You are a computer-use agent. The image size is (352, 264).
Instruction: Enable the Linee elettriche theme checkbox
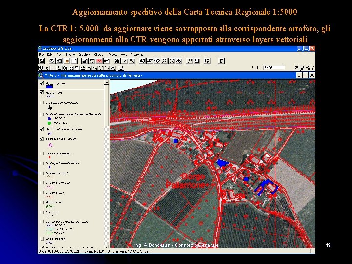click(42, 239)
